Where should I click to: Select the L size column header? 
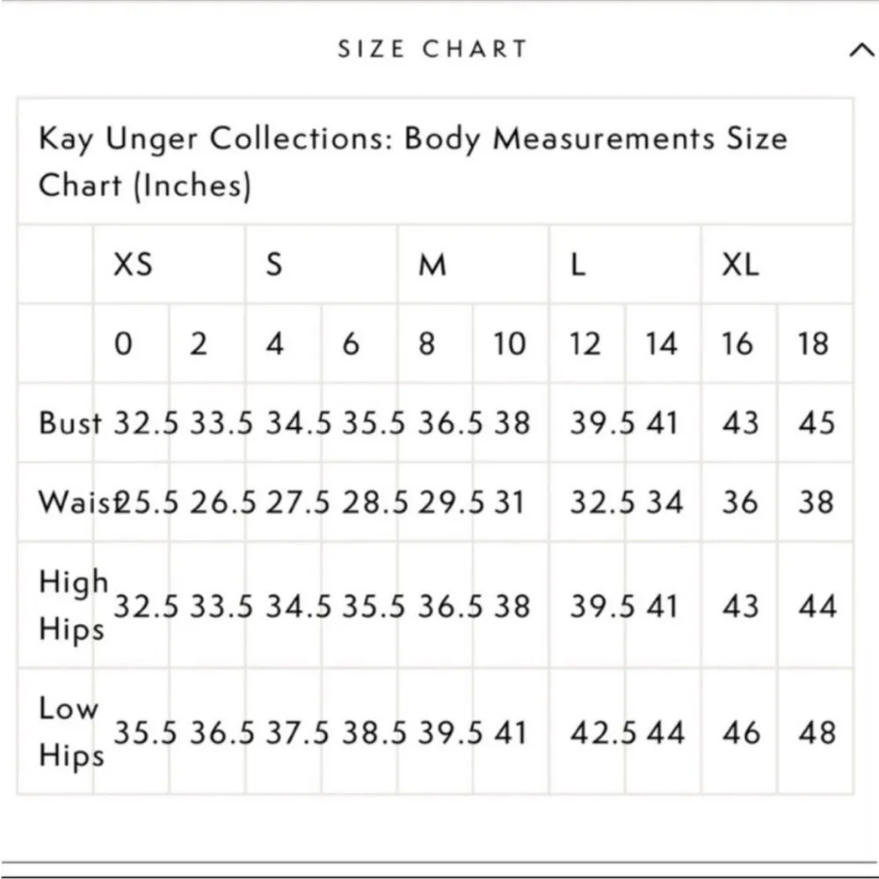coord(578,264)
